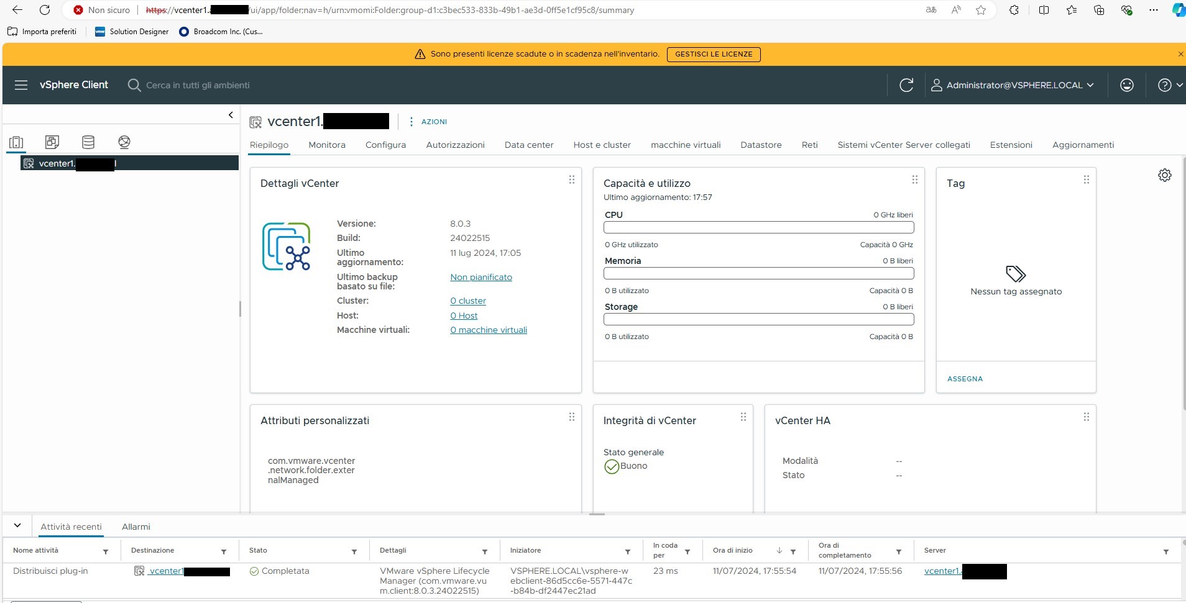Open the AZIONI actions menu
1186x603 pixels.
(428, 122)
